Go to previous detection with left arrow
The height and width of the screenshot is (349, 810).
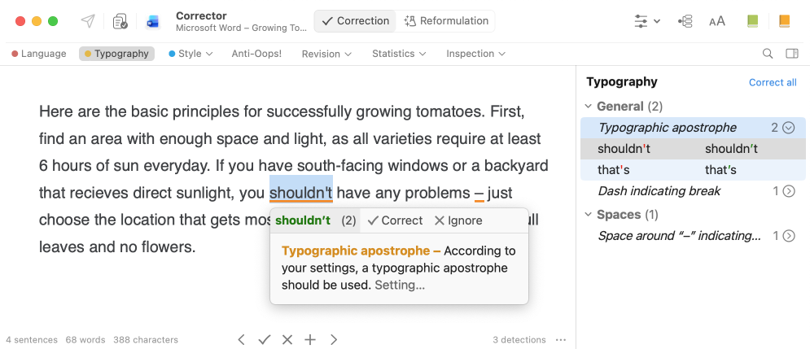[242, 339]
